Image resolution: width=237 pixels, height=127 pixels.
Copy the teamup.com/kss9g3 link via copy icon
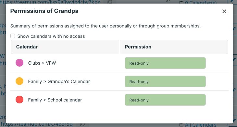point(110,2)
